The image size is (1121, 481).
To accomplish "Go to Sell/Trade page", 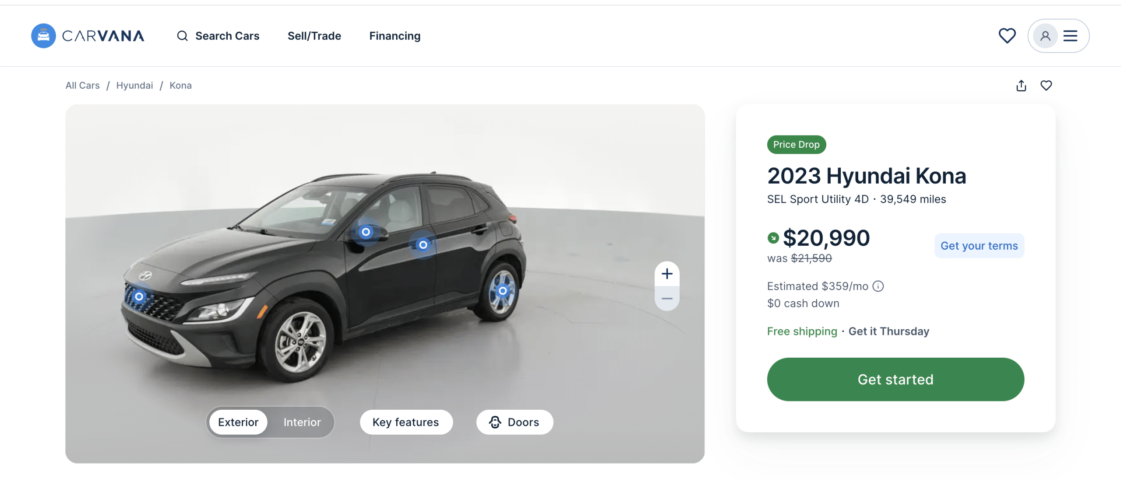I will tap(314, 36).
